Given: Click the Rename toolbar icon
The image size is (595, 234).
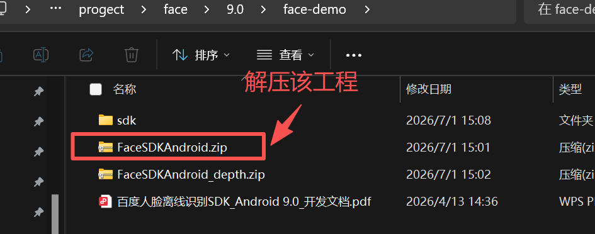Looking at the screenshot, I should [x=40, y=55].
